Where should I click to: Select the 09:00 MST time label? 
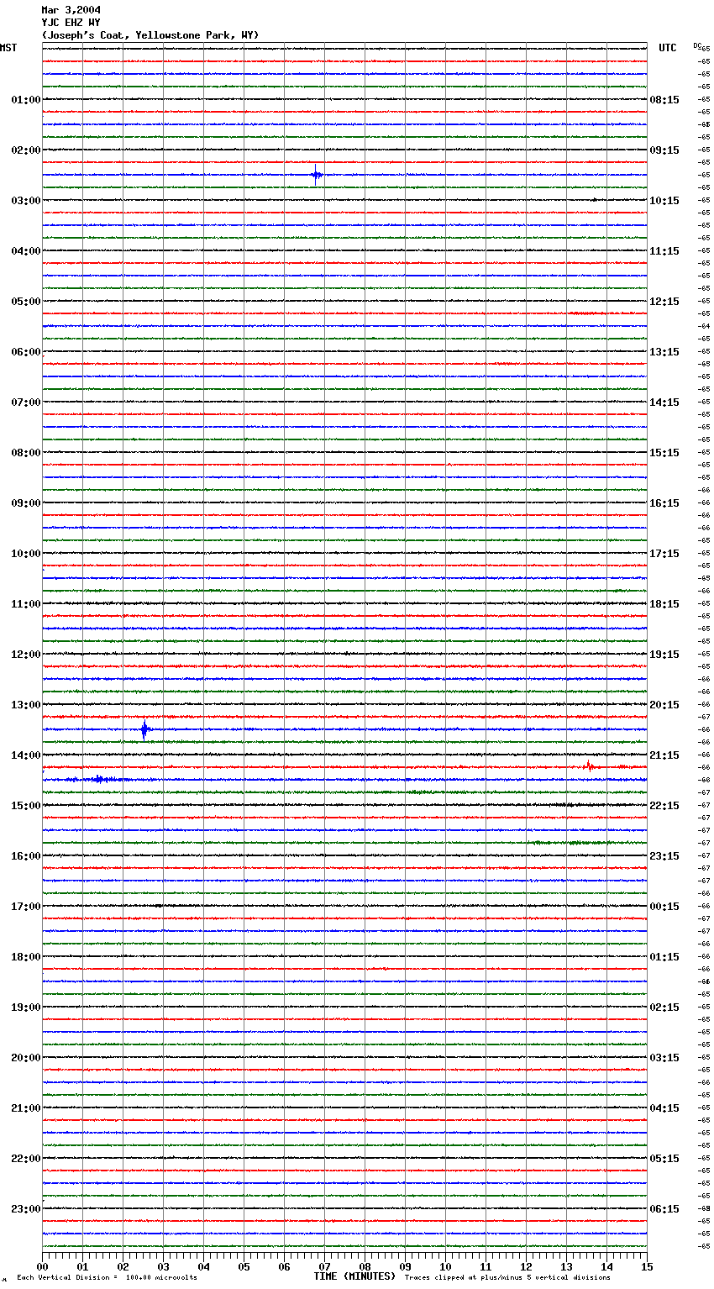pos(26,503)
